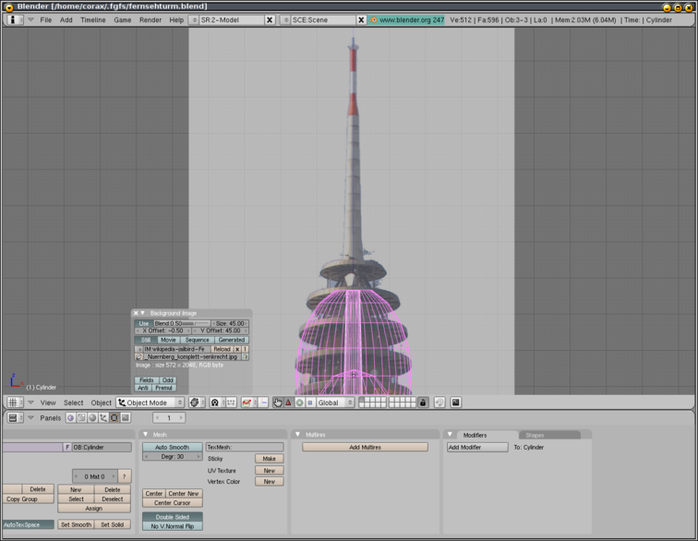Toggle the 3D manipulator hand icon
The height and width of the screenshot is (541, 698).
point(277,403)
